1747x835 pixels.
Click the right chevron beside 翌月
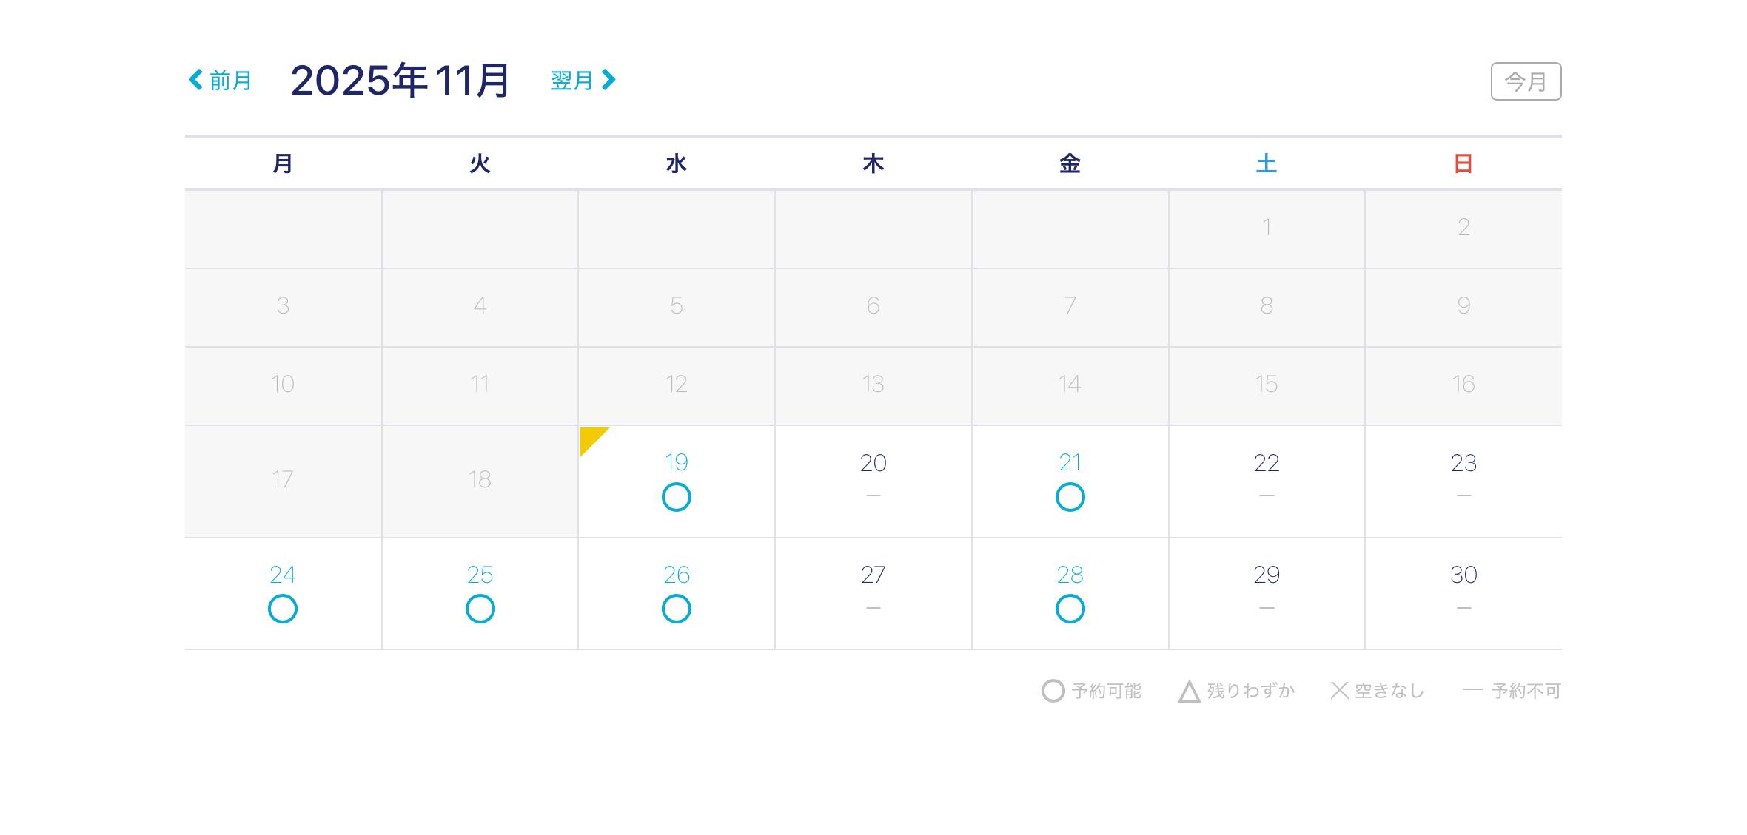point(608,80)
